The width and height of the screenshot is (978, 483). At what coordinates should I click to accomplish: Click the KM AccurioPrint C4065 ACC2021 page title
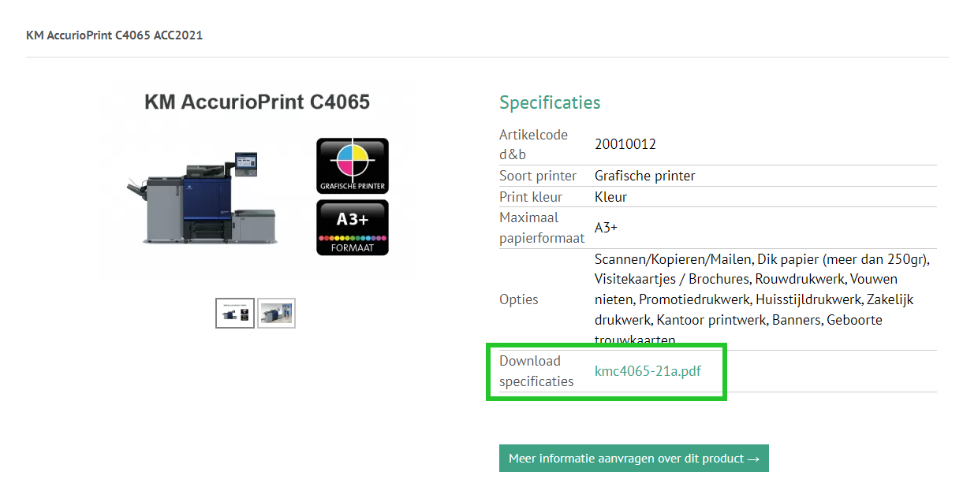point(114,35)
